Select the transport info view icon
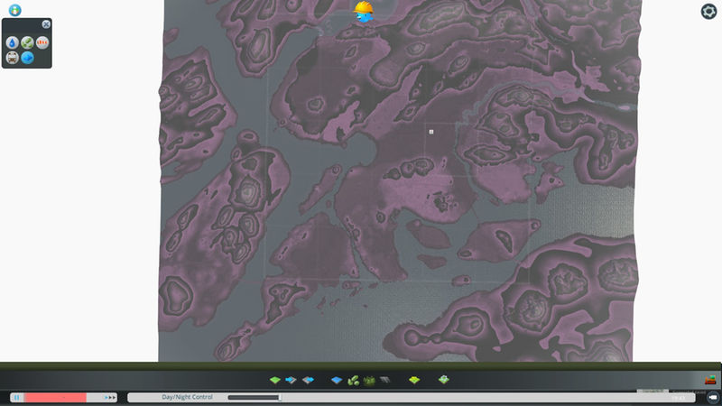The width and height of the screenshot is (722, 406). pos(12,58)
